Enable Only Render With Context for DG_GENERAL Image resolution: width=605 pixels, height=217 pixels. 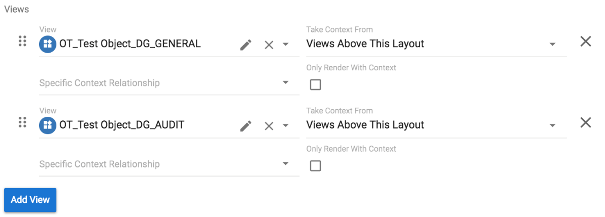click(315, 84)
